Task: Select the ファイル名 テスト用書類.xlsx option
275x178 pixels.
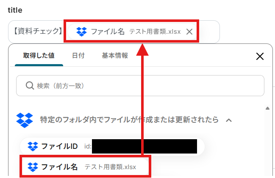Action: (x=85, y=167)
